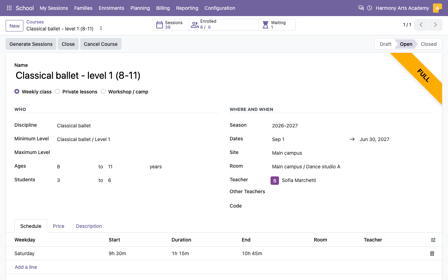Edit start date Sep 1

pos(308,139)
